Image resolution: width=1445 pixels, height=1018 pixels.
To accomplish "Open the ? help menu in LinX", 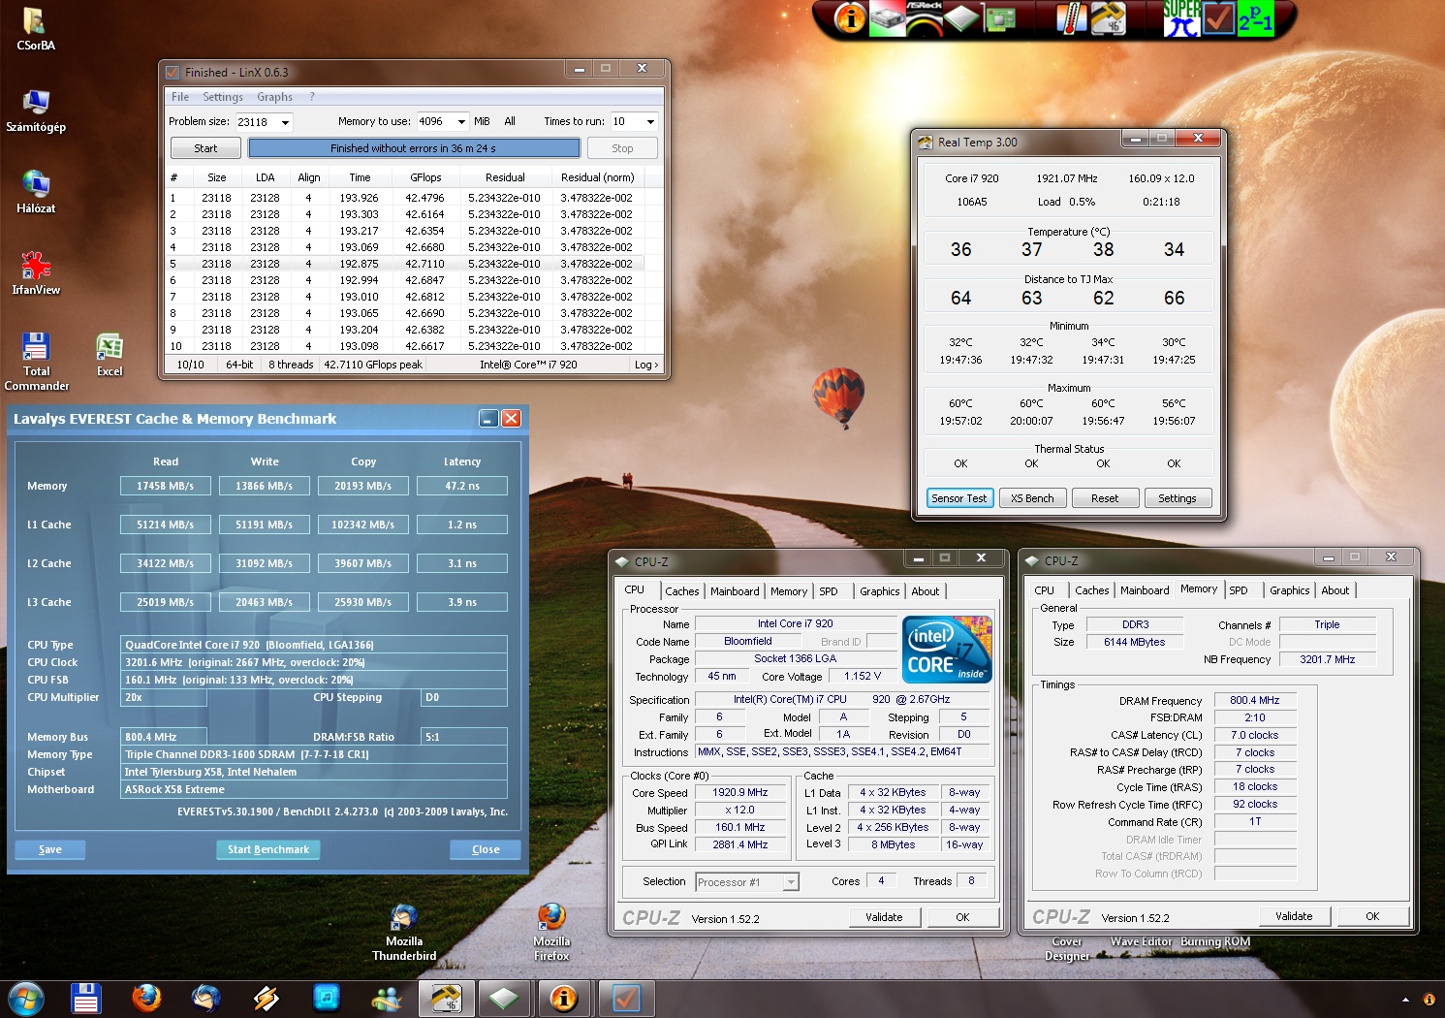I will point(312,97).
